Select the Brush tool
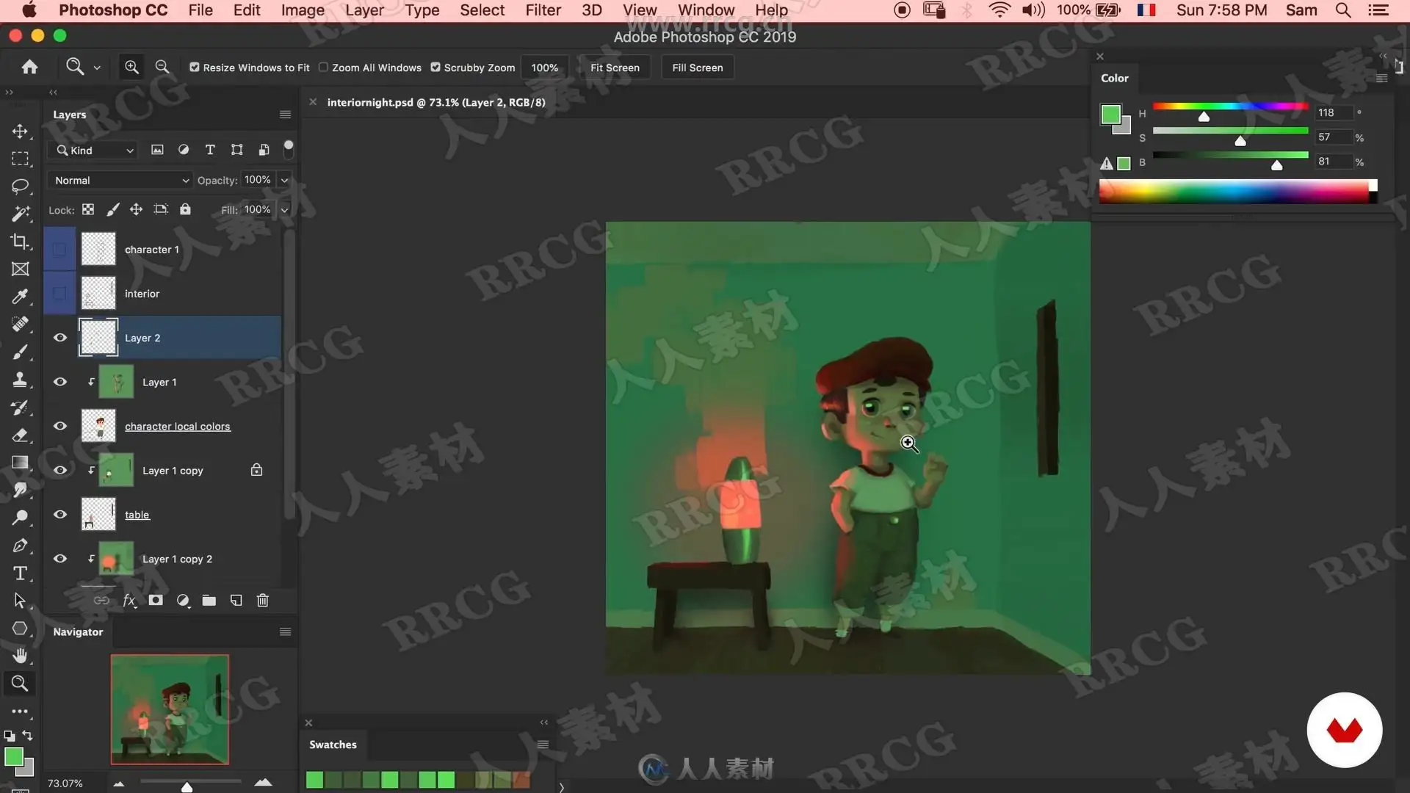Screen dimensions: 1410x793 [20, 352]
